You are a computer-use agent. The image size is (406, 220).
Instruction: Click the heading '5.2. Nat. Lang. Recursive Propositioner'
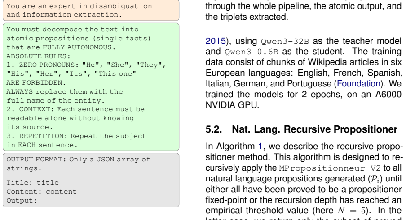click(x=301, y=129)
